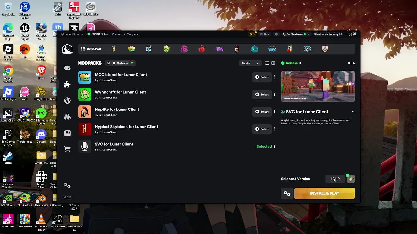Go to Modpacks breadcrumb
This screenshot has height=234, width=417.
coord(133,34)
